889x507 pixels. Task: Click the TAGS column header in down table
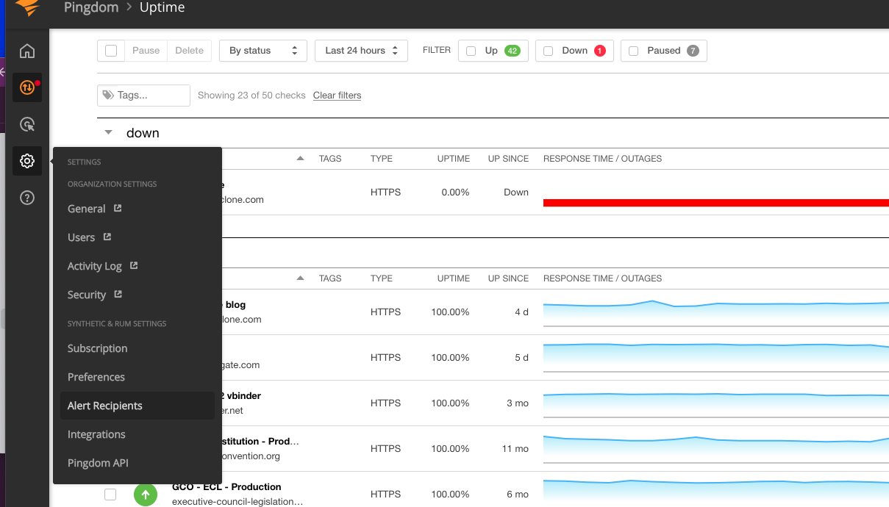(330, 159)
